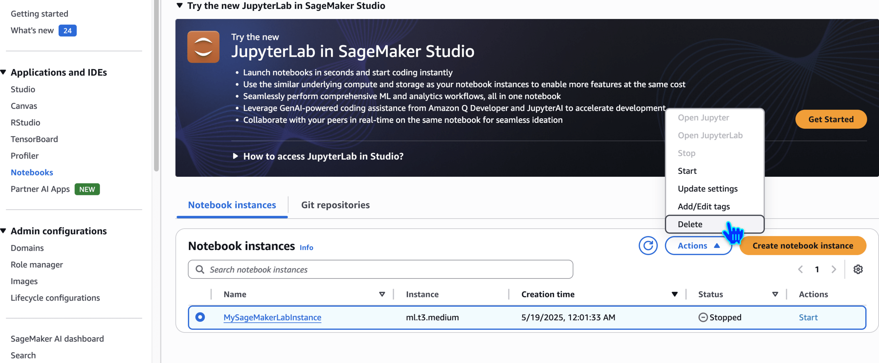Open SageMaker AI dashboard in sidebar
This screenshot has height=363, width=879.
(57, 339)
